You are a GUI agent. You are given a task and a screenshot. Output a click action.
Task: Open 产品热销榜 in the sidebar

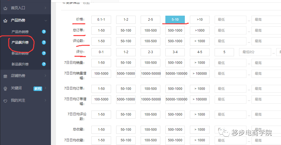20,32
